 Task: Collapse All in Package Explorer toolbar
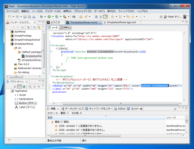click(x=35, y=27)
